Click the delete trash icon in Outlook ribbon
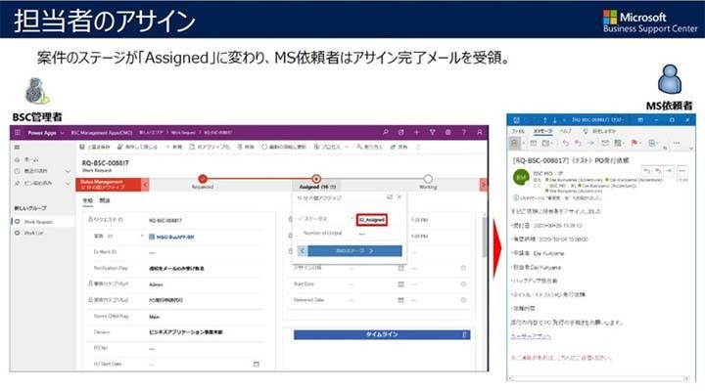The width and height of the screenshot is (705, 391). [515, 143]
